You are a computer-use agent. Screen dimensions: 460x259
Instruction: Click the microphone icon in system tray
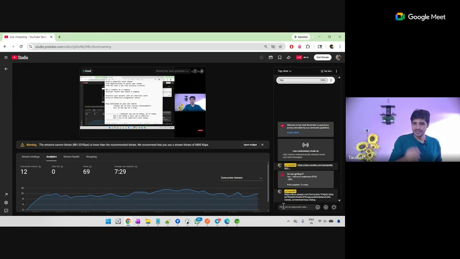(303, 221)
